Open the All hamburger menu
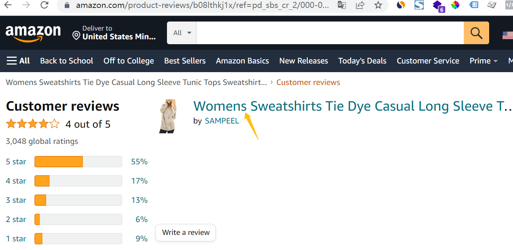513x250 pixels. (x=18, y=61)
